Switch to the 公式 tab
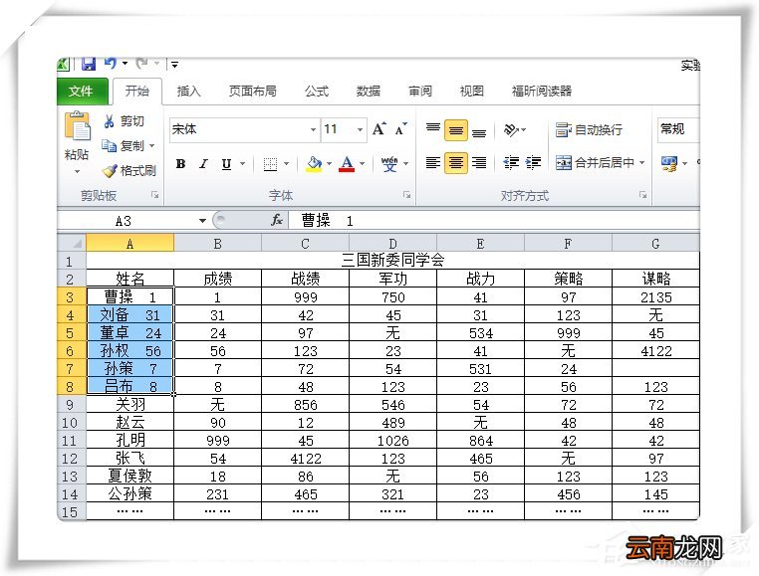 click(x=317, y=91)
